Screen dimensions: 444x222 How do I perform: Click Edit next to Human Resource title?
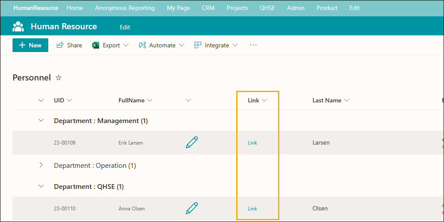pos(125,27)
